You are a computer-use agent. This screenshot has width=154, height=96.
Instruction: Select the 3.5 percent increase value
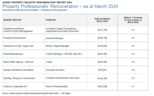click(x=133, y=78)
